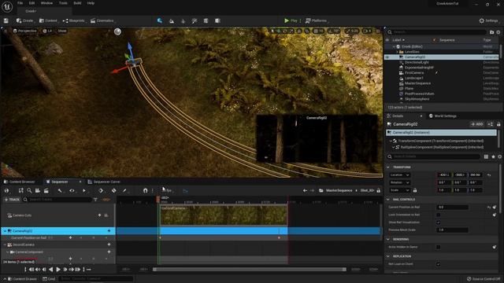
Task: Click the Lit view mode button
Action: pyautogui.click(x=47, y=31)
